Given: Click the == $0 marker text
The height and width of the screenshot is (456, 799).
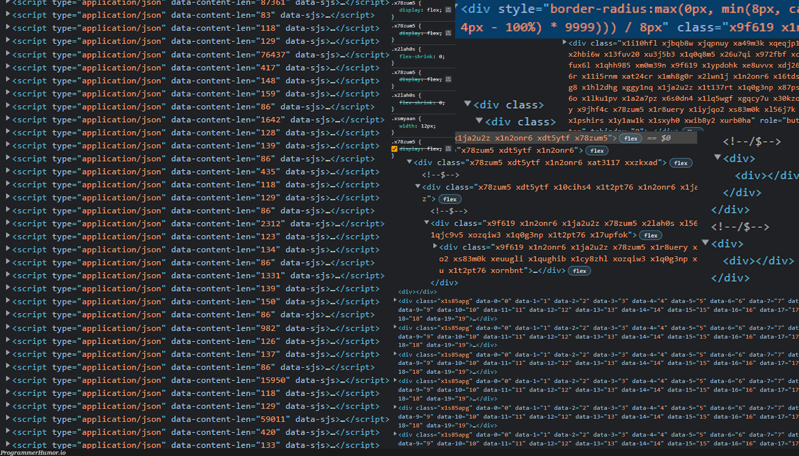Looking at the screenshot, I should pyautogui.click(x=659, y=138).
